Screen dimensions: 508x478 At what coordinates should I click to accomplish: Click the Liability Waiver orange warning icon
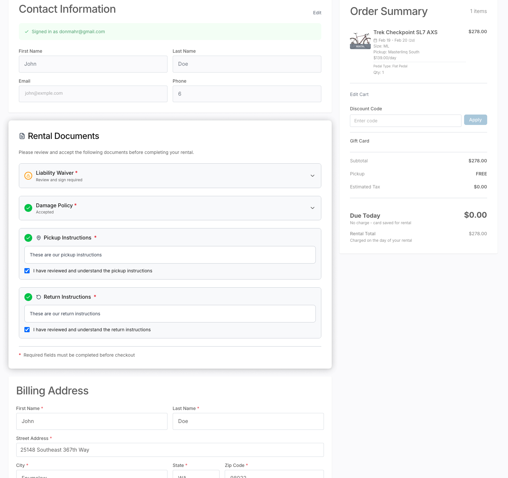28,176
